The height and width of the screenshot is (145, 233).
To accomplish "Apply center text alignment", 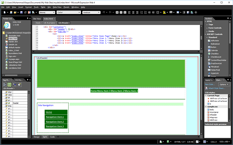I will coord(133,12).
